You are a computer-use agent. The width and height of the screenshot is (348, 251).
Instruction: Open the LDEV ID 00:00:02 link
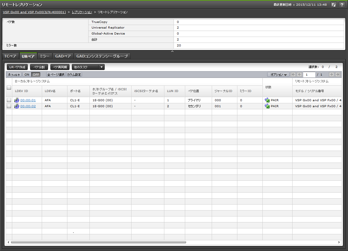[28, 106]
